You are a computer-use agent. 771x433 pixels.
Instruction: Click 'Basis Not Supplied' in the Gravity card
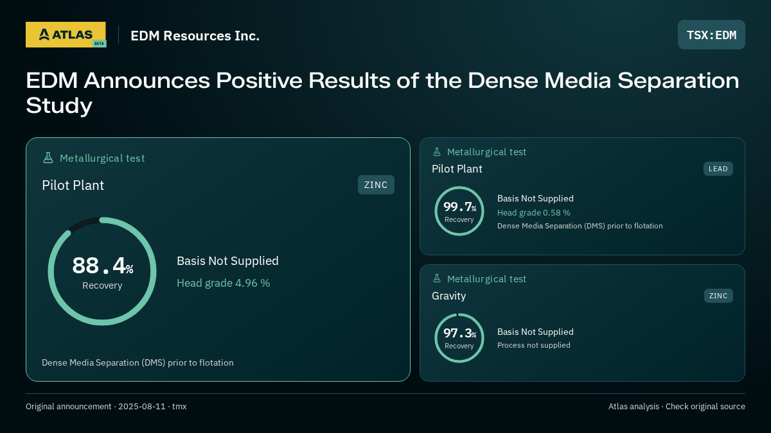pos(535,332)
